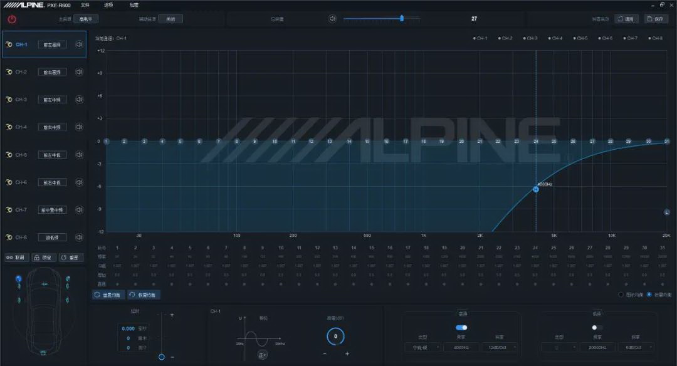Viewport: 677px width, 366px height.
Task: Mute CH-1 speaker icon
Action: click(80, 44)
